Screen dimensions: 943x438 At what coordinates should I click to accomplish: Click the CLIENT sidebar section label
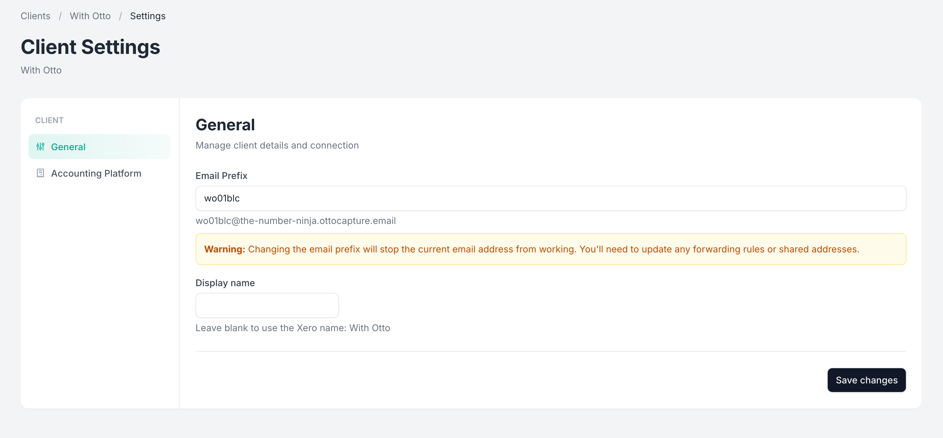tap(49, 120)
